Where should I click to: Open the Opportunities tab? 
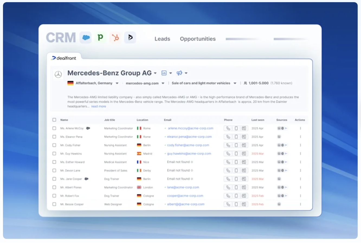coord(198,39)
